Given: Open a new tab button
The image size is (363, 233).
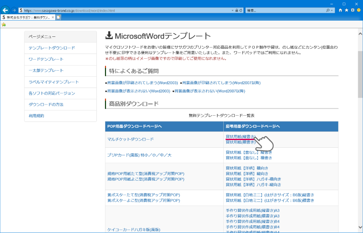Looking at the screenshot, I should pyautogui.click(x=59, y=18).
